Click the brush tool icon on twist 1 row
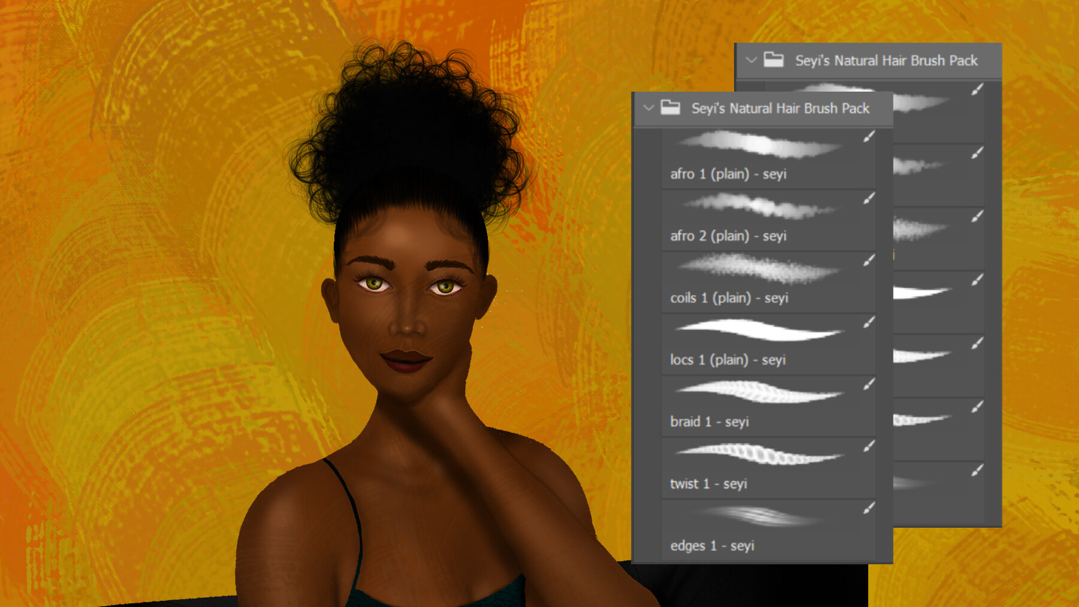 [869, 446]
